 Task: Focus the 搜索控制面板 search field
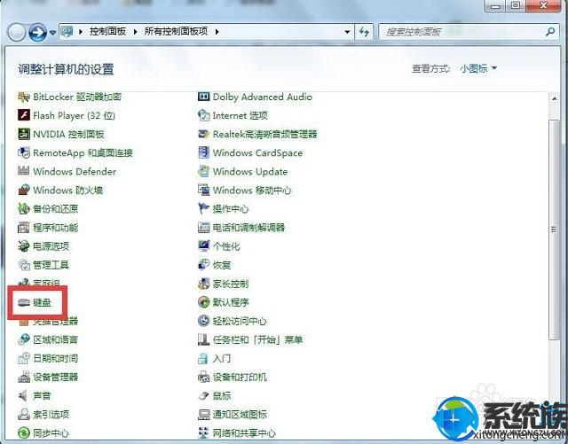469,32
